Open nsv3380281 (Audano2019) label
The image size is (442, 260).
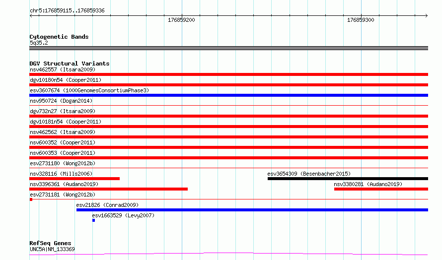tap(368, 184)
